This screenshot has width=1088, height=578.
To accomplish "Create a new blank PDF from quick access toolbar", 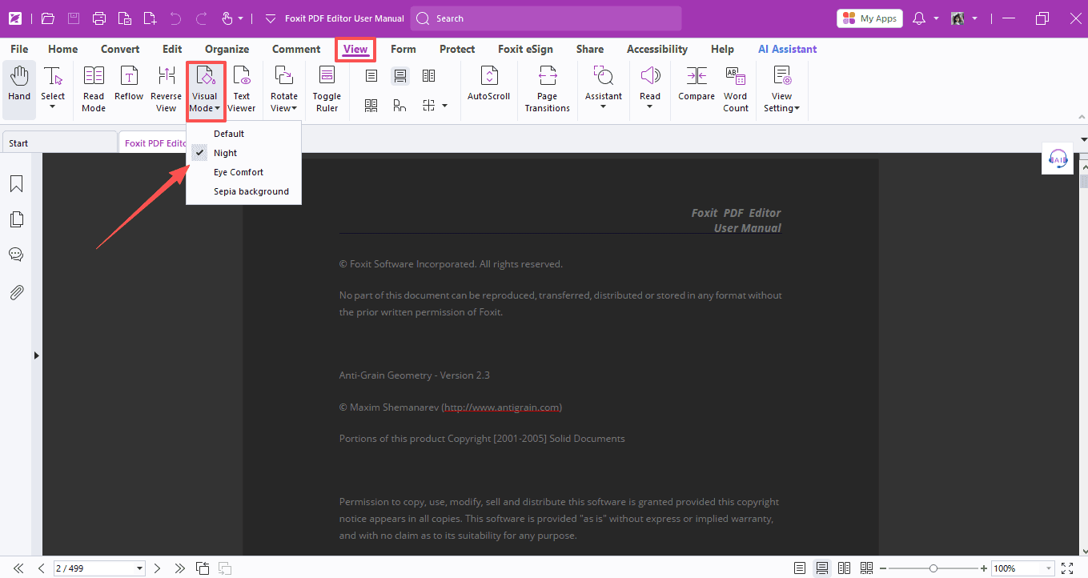I will [150, 18].
